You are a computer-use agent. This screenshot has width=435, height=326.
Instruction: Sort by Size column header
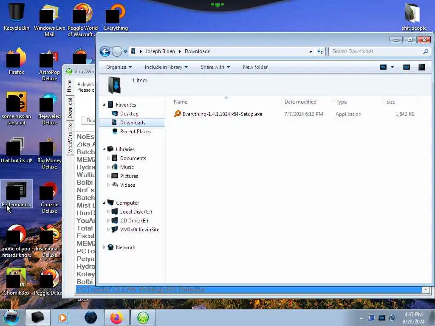click(x=400, y=102)
